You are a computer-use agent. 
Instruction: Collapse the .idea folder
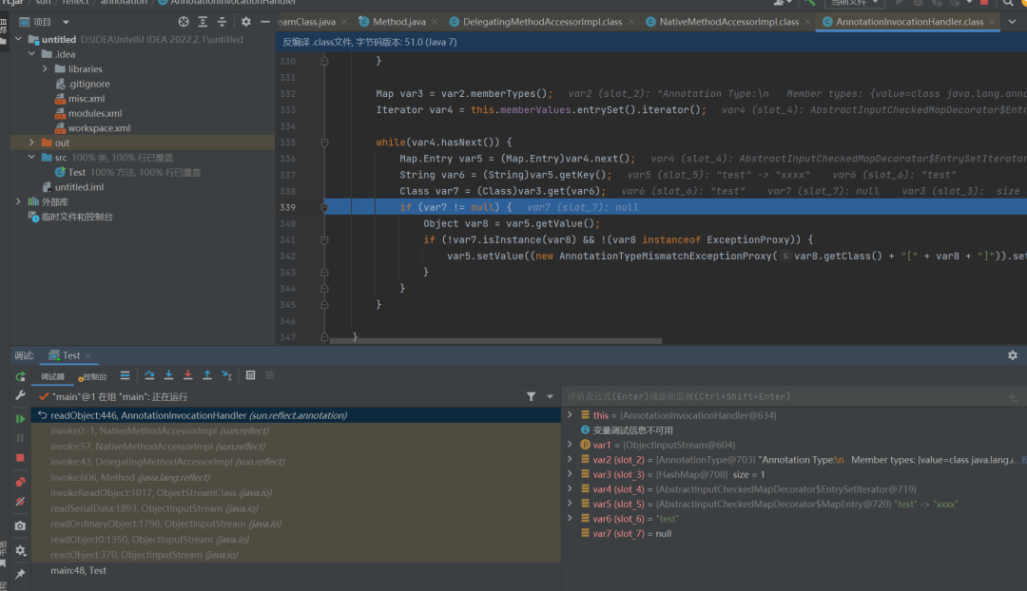coord(31,53)
